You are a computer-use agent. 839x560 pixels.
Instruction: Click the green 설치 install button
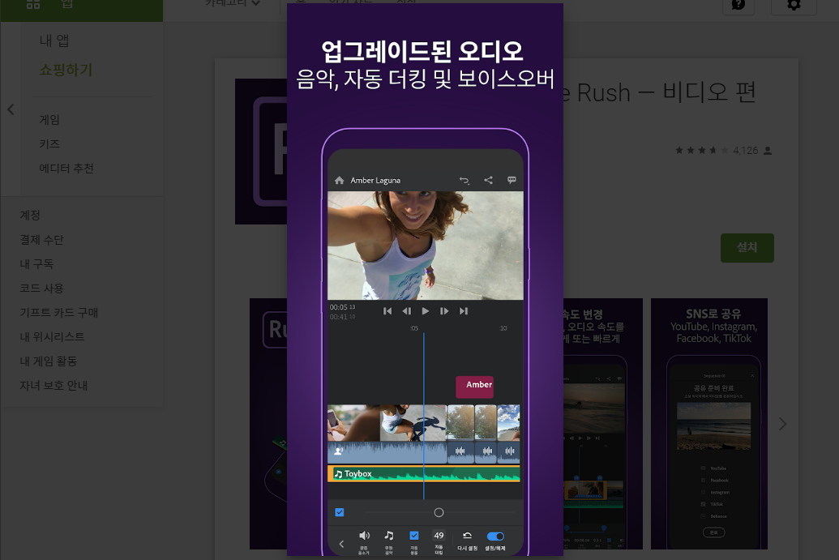747,248
